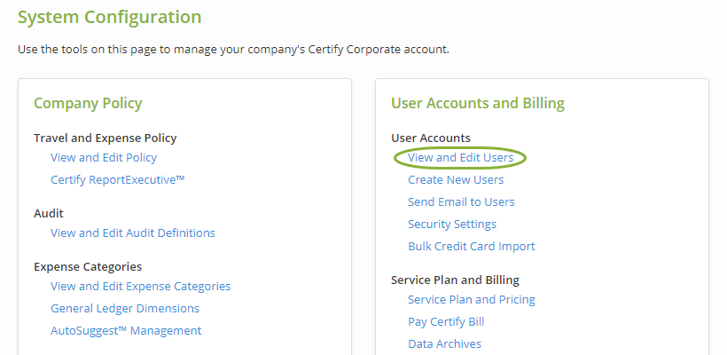
Task: View Service Plan and Pricing
Action: click(472, 300)
